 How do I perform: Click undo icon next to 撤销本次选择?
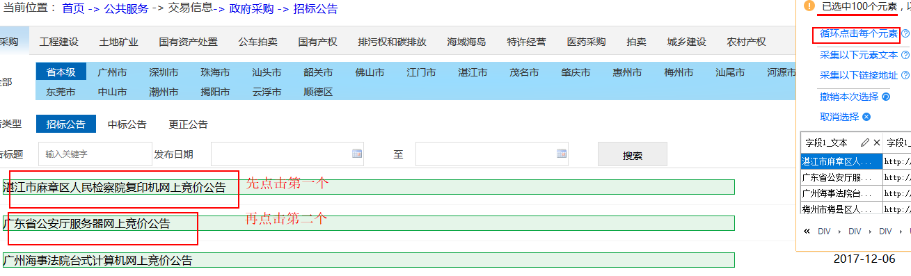[886, 97]
